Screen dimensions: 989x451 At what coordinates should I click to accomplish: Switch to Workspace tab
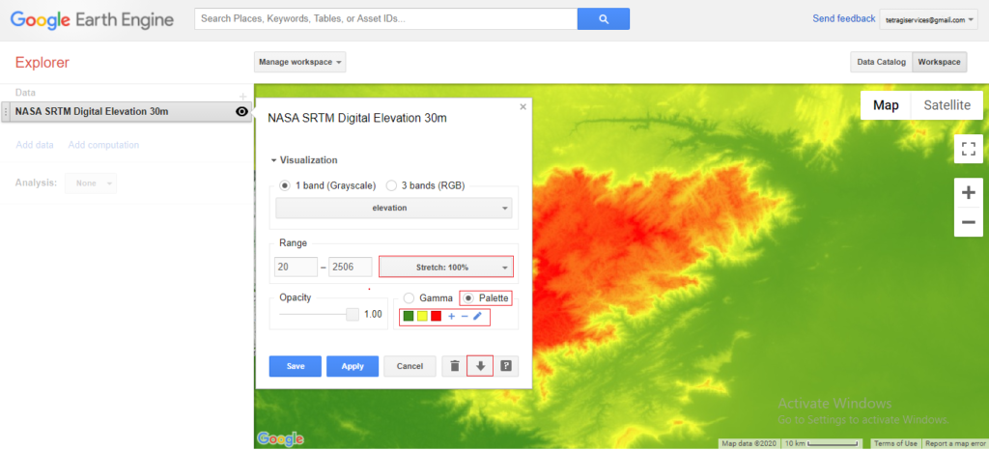tap(939, 62)
